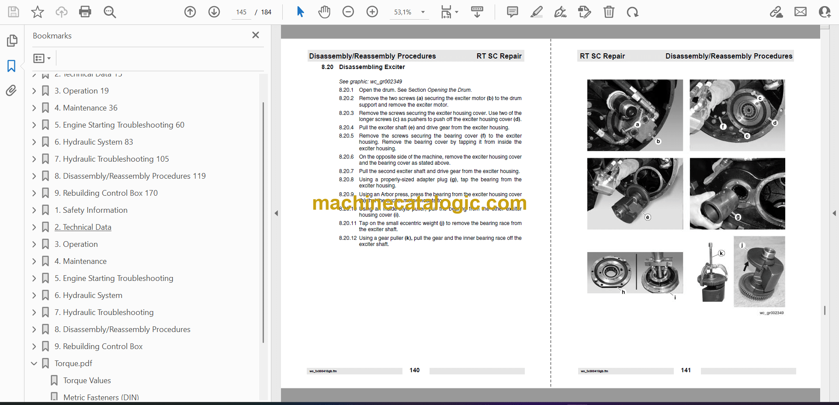Click the bookmarks panel scrollbar
The image size is (839, 405).
tap(263, 223)
